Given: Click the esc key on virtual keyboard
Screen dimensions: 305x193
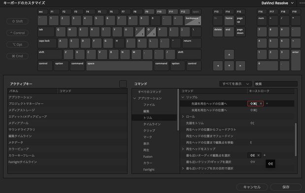Looking at the screenshot, I should point(42,12).
